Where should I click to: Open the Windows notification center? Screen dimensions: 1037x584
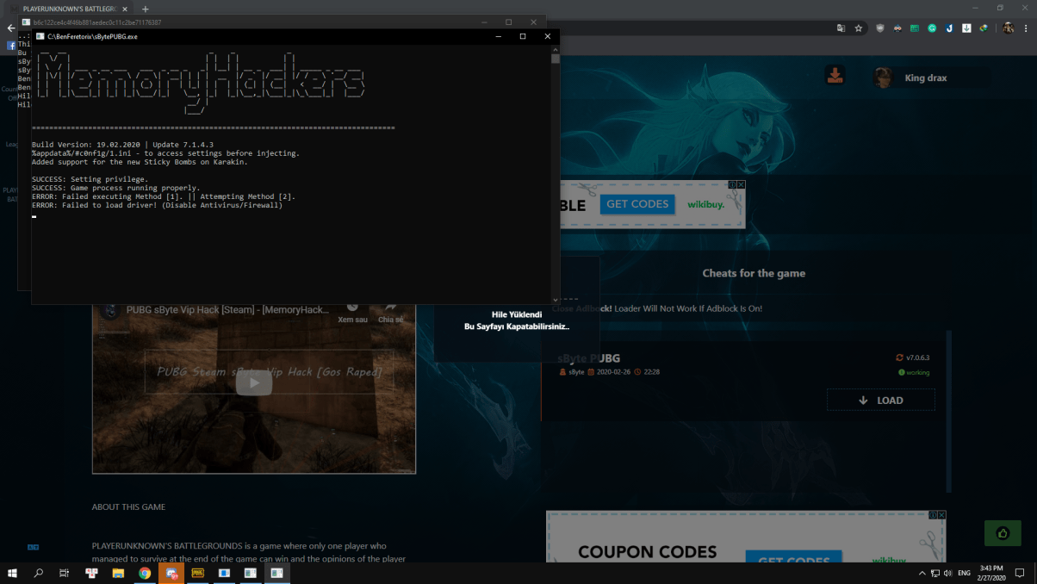coord(1020,573)
